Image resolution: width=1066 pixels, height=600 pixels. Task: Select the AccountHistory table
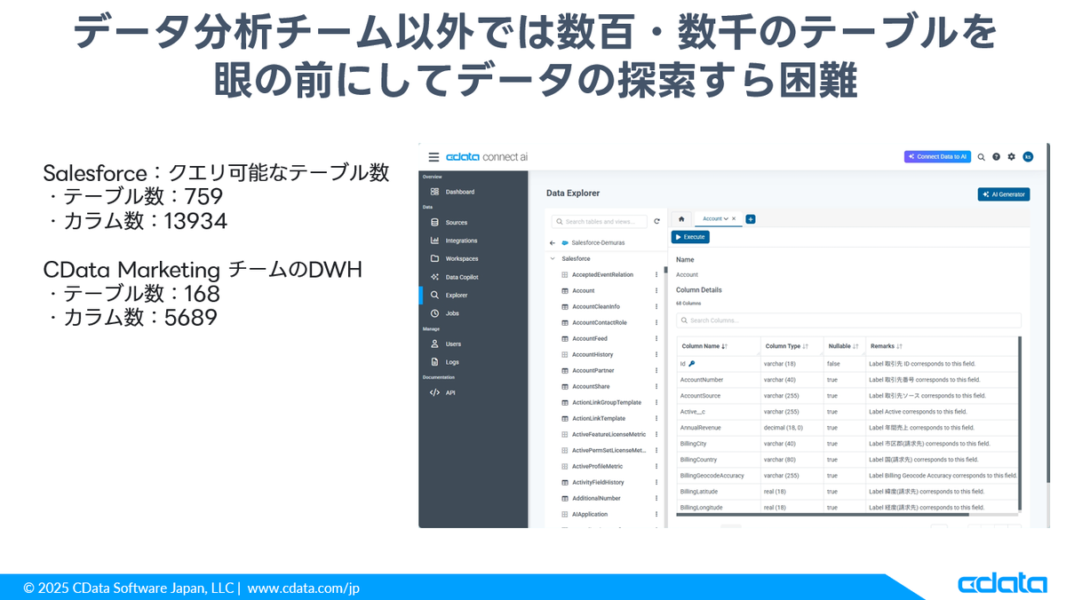[592, 355]
